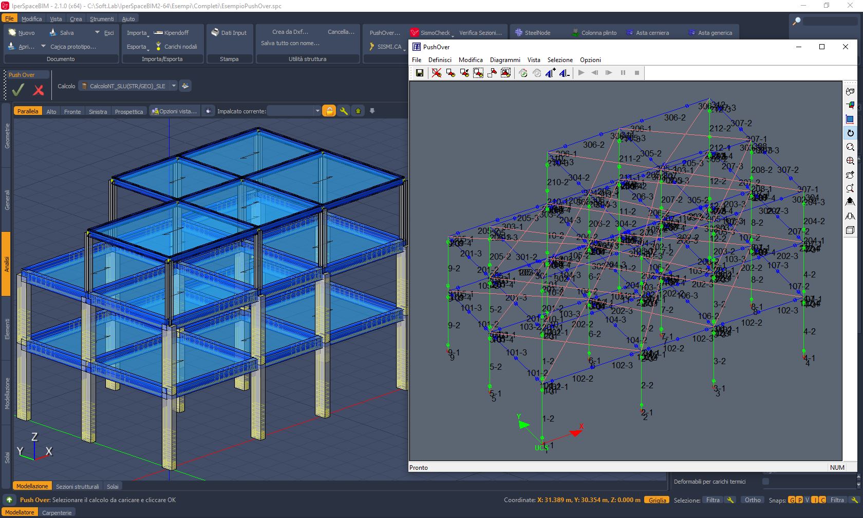Viewport: 863px width, 518px height.
Task: Enable Ortho mode in status bar
Action: pos(753,500)
